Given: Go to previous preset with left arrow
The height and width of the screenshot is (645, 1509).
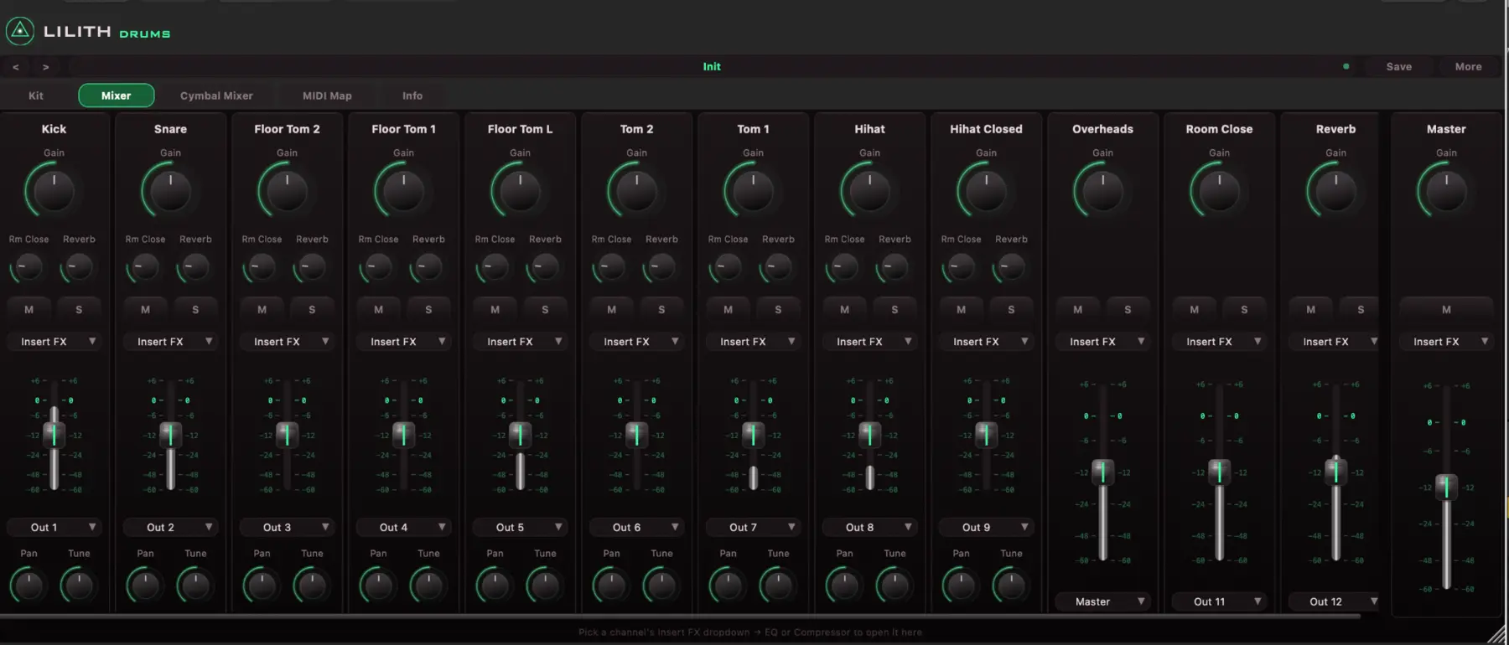Looking at the screenshot, I should [x=16, y=67].
